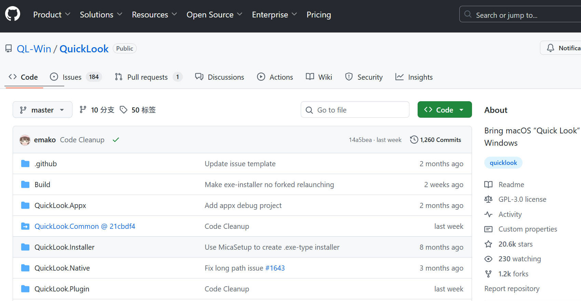The width and height of the screenshot is (581, 301).
Task: Open the Update issue template commit
Action: coord(240,164)
